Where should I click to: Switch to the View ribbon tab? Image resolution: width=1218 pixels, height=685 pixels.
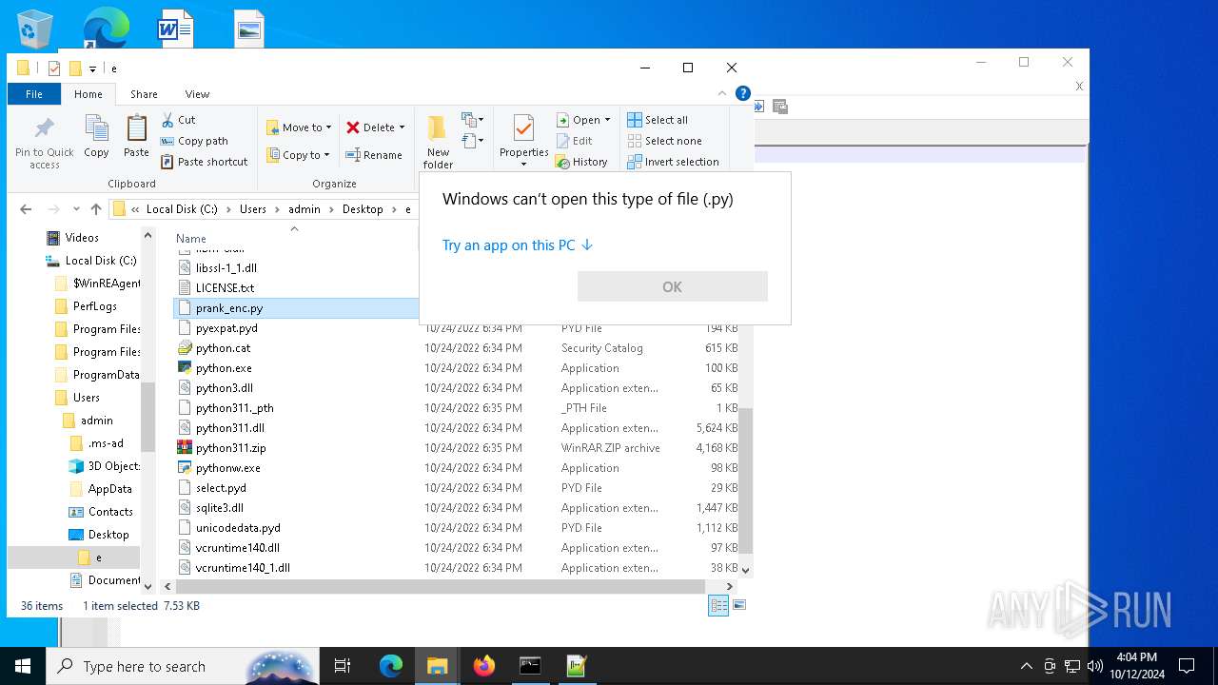pos(197,94)
